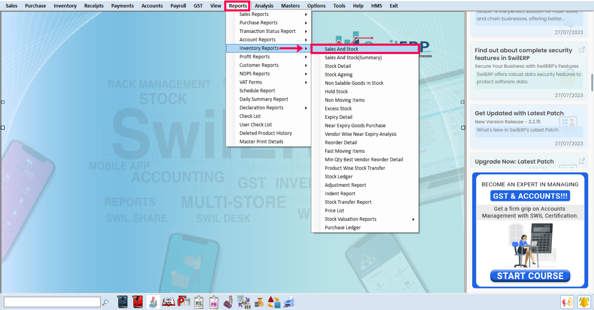Expand the Declaration Reports submenu arrow
Viewport: 594px width, 310px height.
pyautogui.click(x=306, y=108)
